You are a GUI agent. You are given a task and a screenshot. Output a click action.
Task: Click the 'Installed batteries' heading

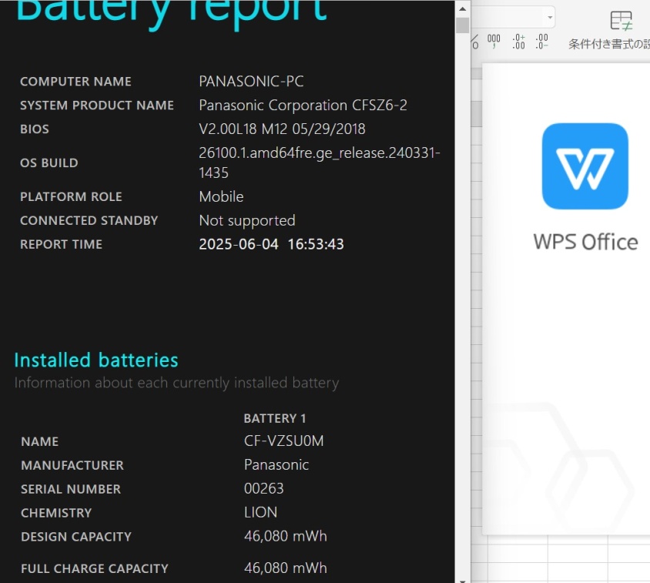coord(96,360)
